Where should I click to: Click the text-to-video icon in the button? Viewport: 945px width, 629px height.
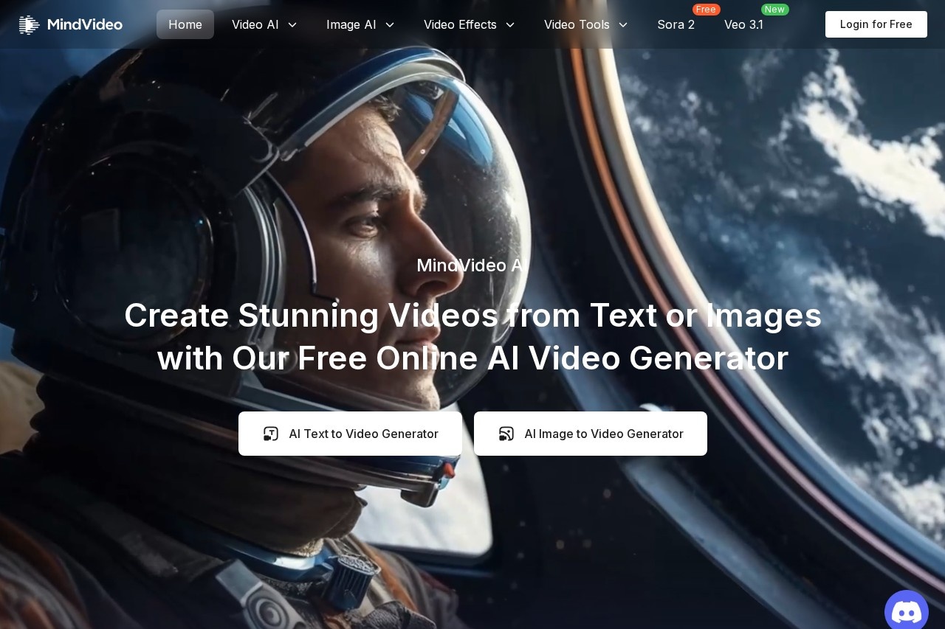(x=271, y=434)
